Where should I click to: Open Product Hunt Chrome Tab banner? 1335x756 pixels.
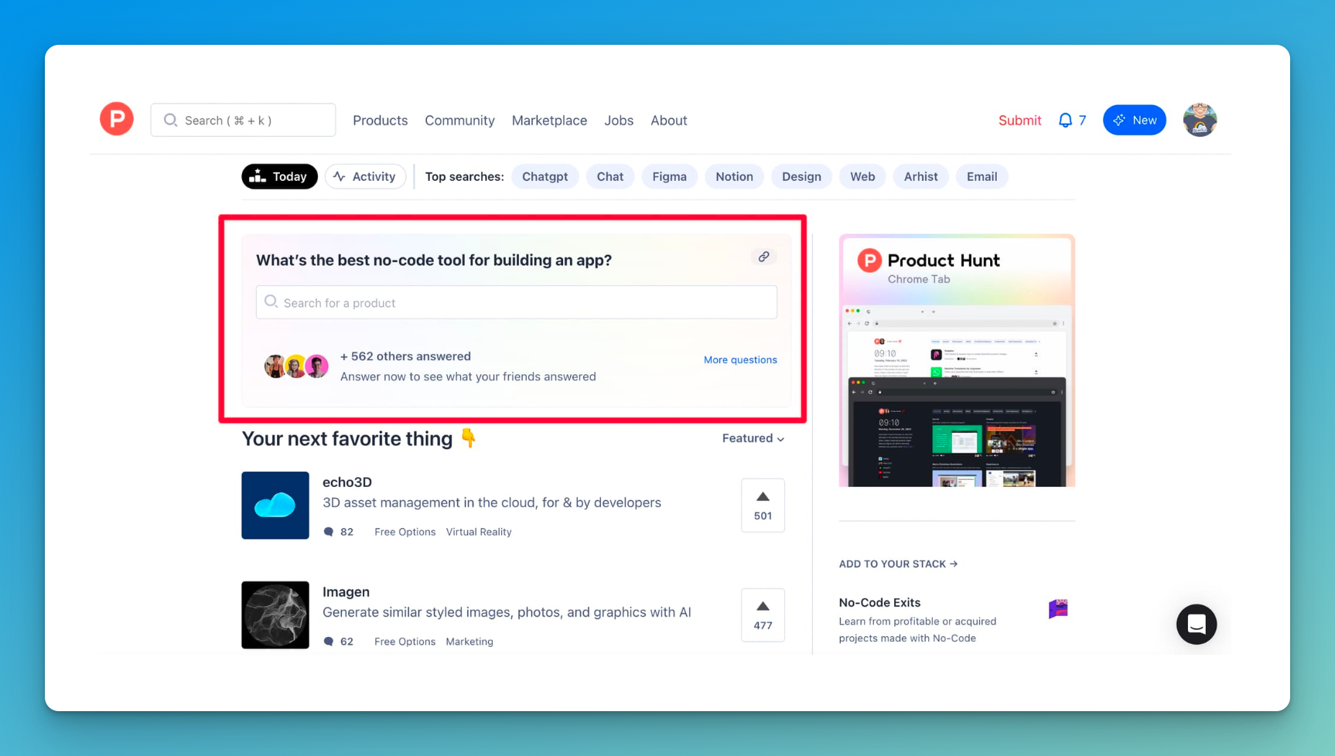pos(957,360)
